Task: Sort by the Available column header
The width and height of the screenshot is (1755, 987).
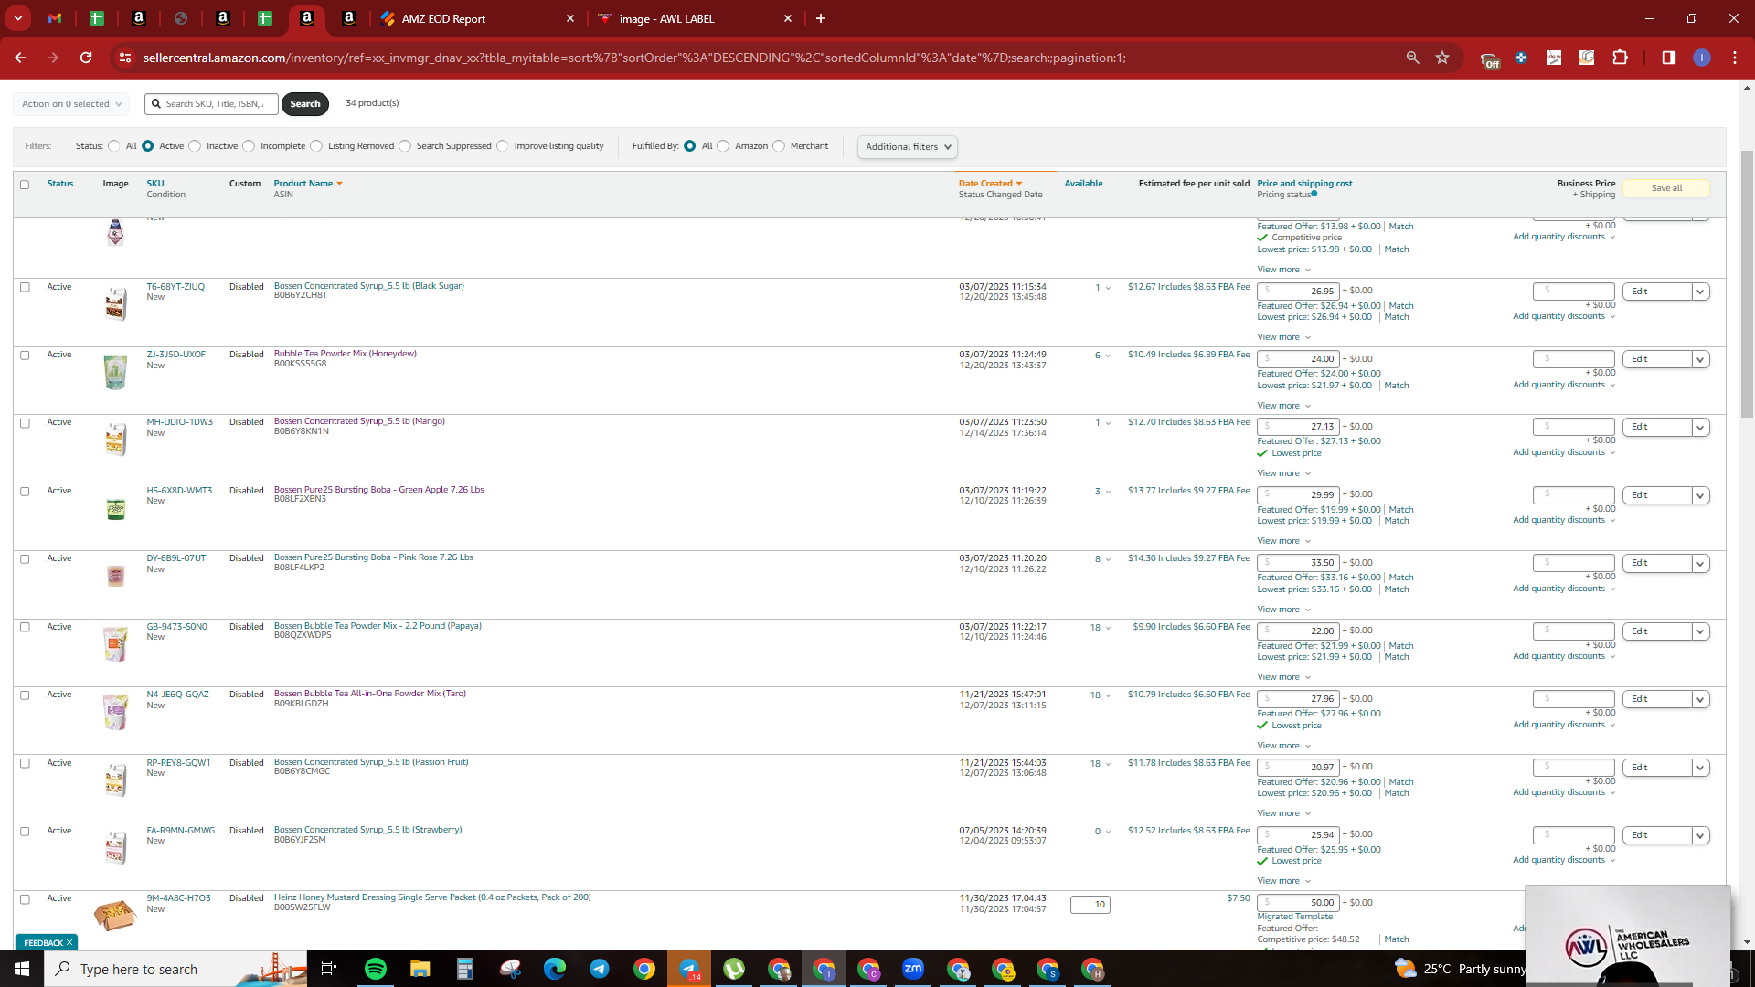Action: 1083,184
